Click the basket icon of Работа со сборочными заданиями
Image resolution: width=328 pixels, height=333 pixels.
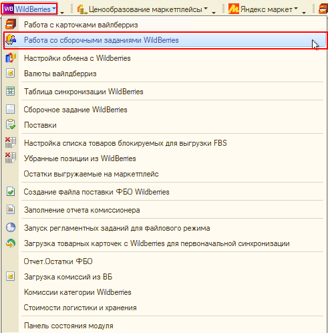point(11,40)
